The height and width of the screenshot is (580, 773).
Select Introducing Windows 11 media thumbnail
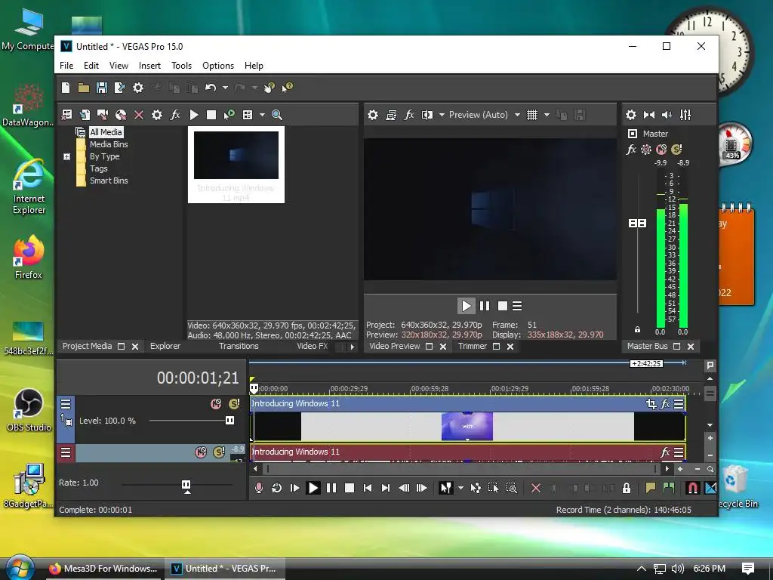coord(236,164)
